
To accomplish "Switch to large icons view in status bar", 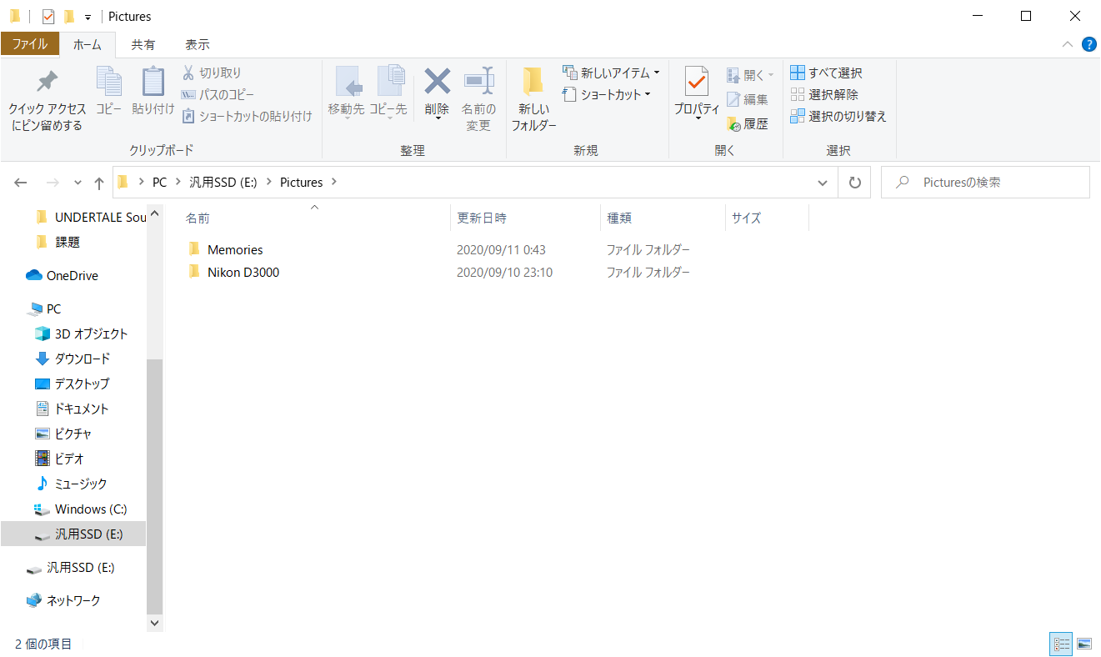I will click(1083, 644).
